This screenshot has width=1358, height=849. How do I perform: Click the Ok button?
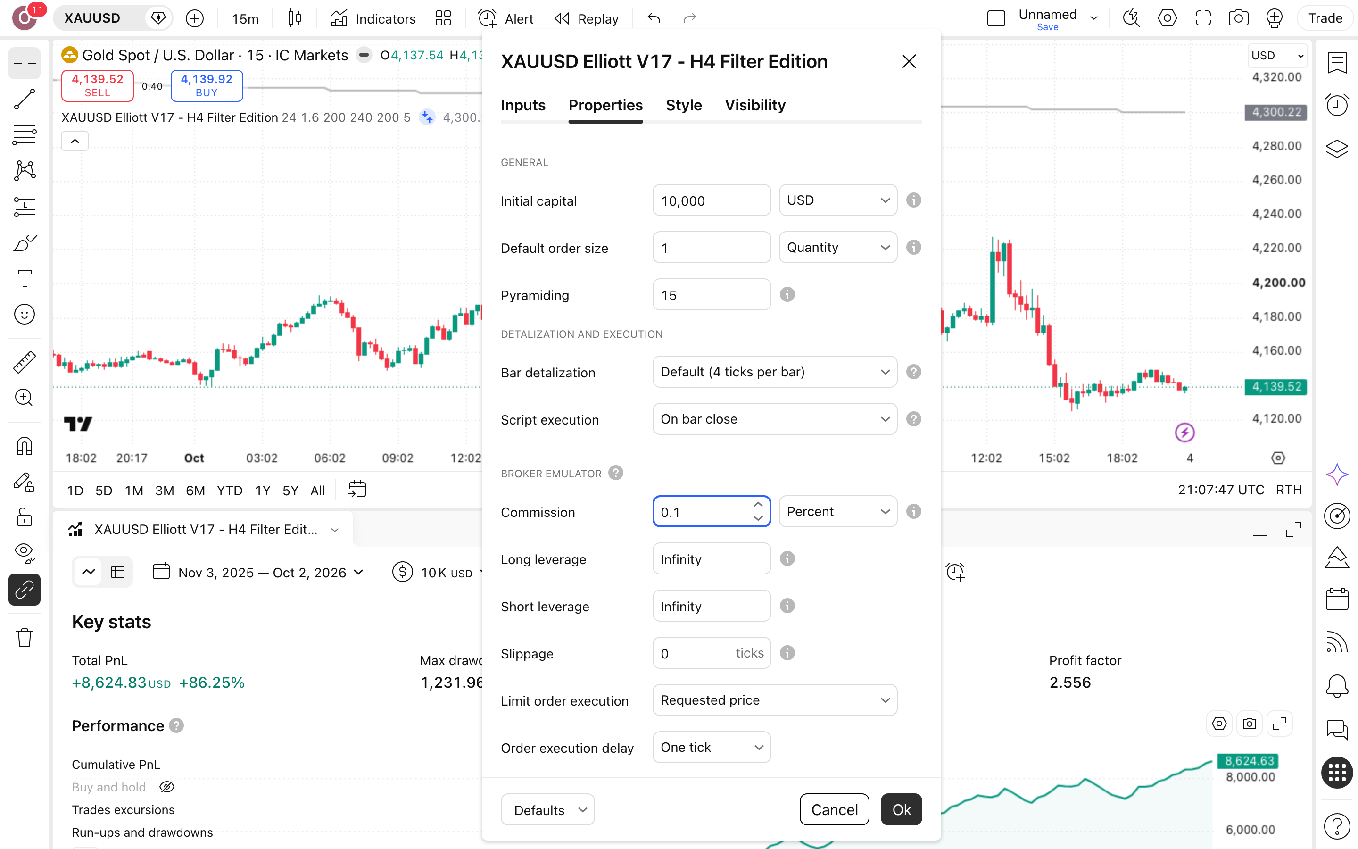click(901, 809)
